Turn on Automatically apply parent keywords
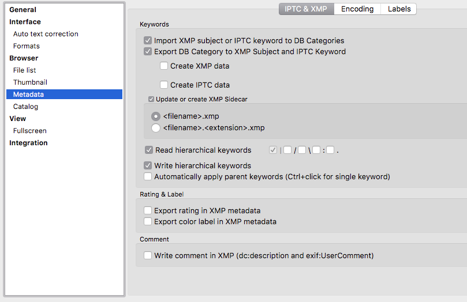Image resolution: width=467 pixels, height=302 pixels. [148, 176]
